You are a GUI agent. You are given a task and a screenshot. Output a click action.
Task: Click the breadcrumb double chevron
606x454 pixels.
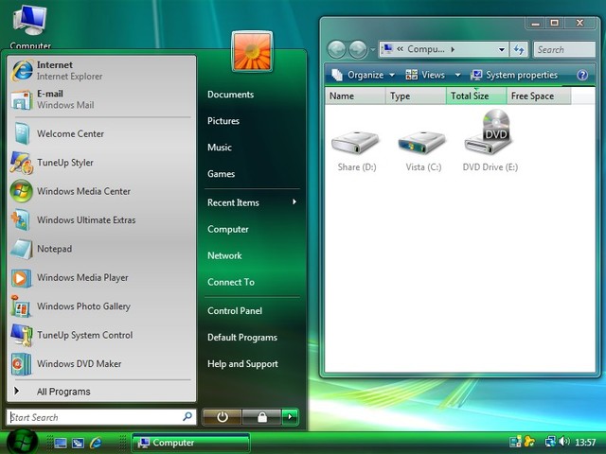click(x=400, y=49)
